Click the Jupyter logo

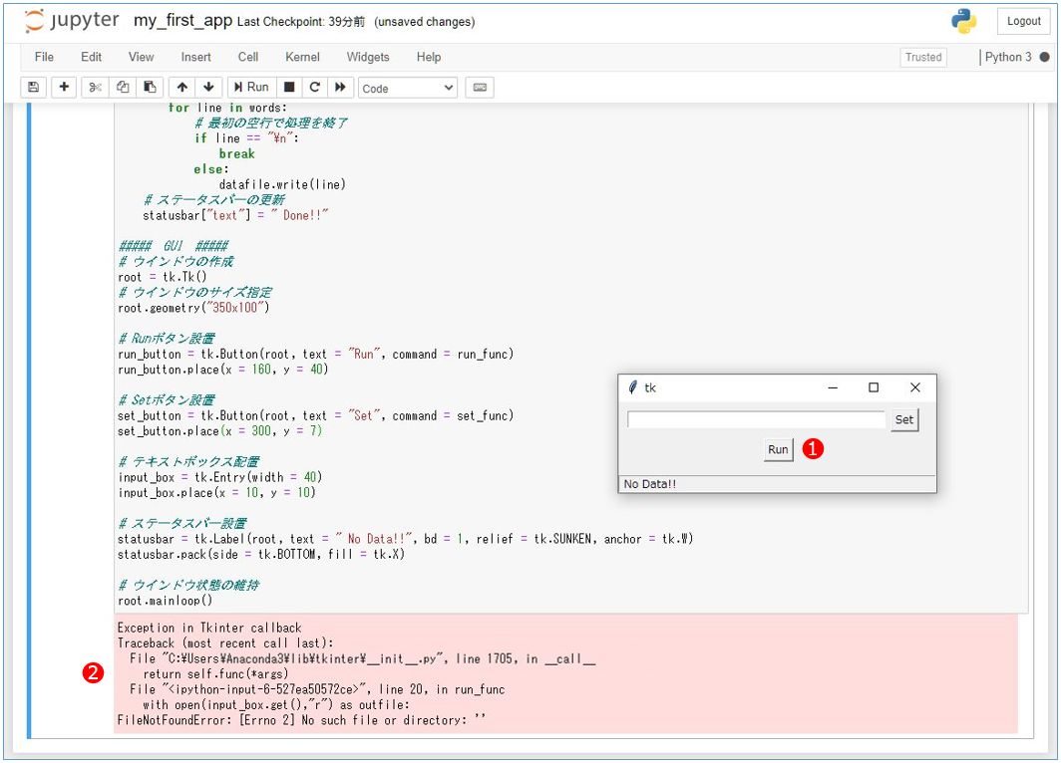(72, 21)
